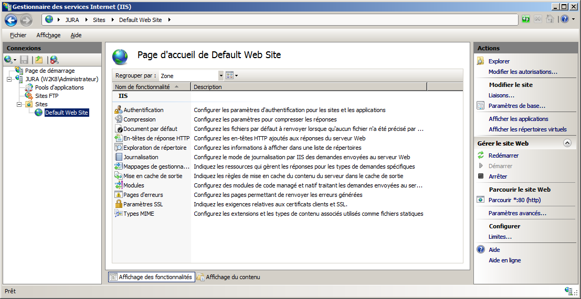Click the Back navigation arrow button
Image resolution: width=581 pixels, height=299 pixels.
click(11, 20)
